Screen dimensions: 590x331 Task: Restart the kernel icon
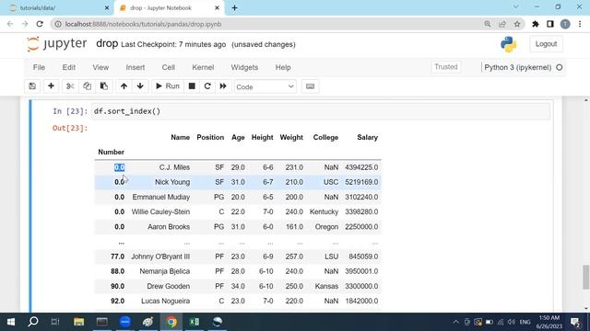click(207, 86)
